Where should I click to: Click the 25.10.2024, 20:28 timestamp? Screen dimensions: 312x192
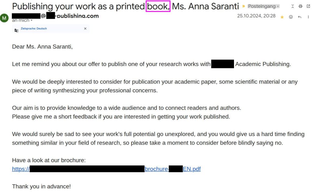(256, 16)
